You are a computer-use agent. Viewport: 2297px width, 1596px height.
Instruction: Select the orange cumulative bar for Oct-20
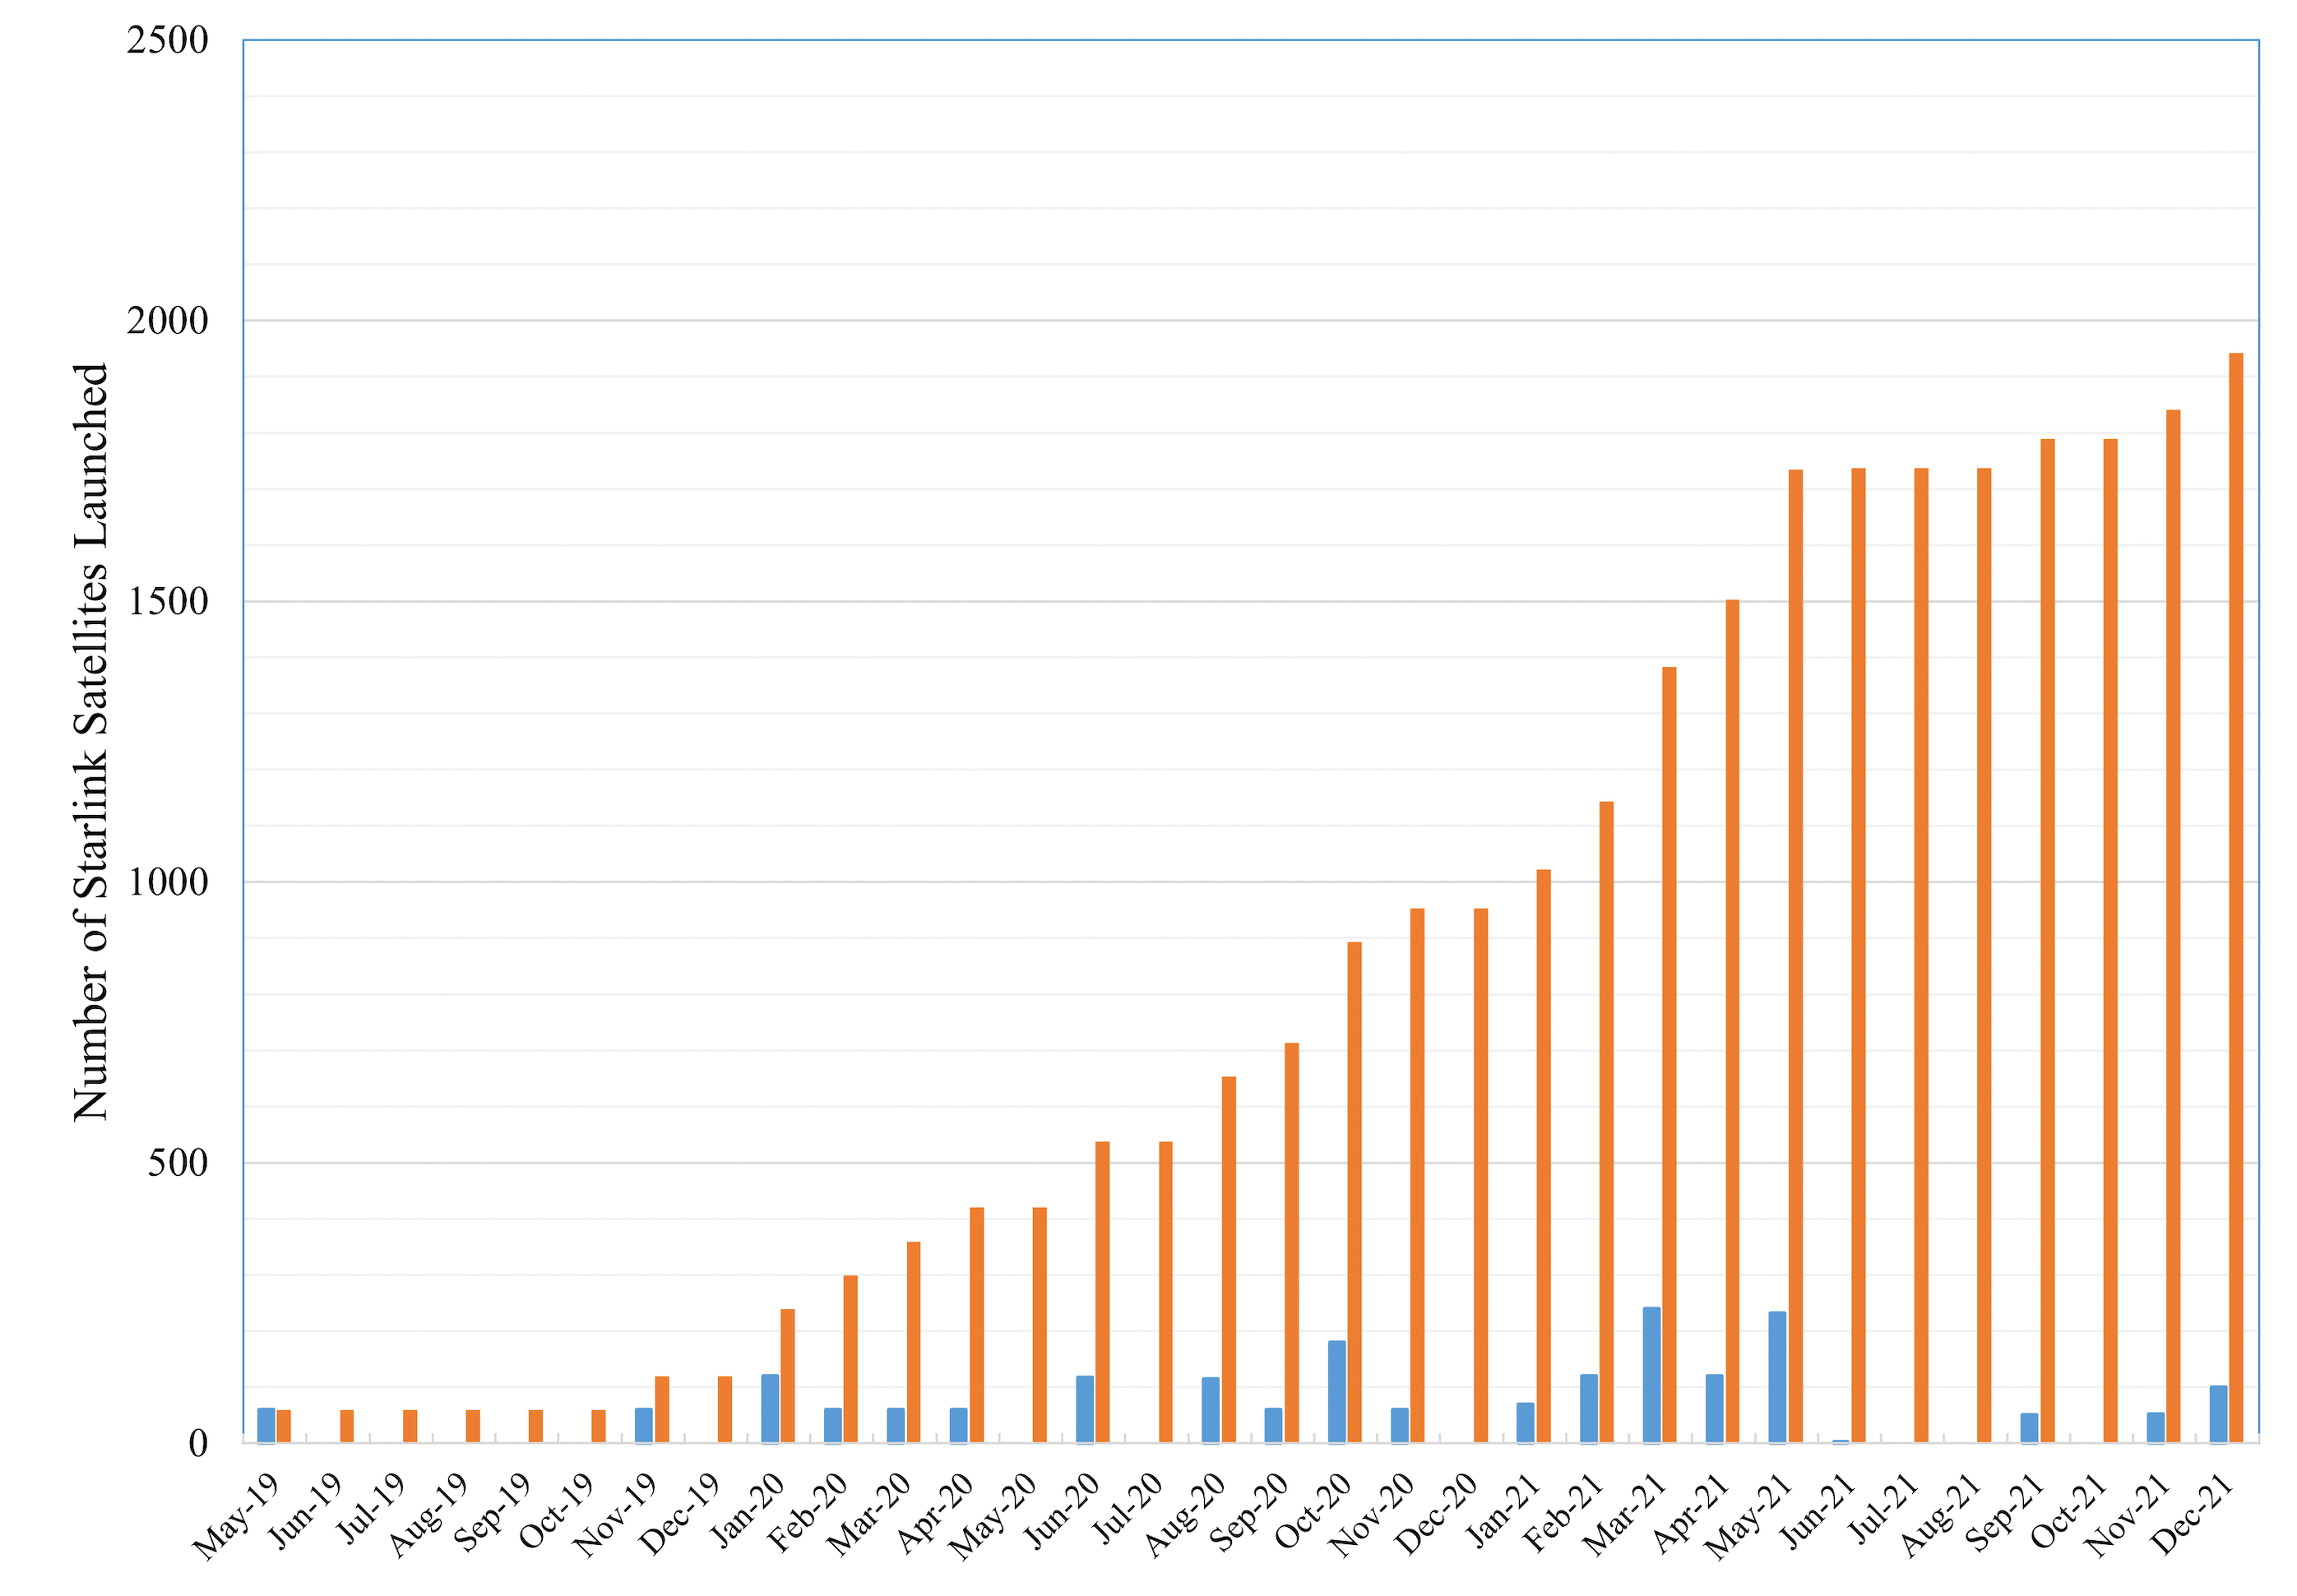pos(1354,1192)
